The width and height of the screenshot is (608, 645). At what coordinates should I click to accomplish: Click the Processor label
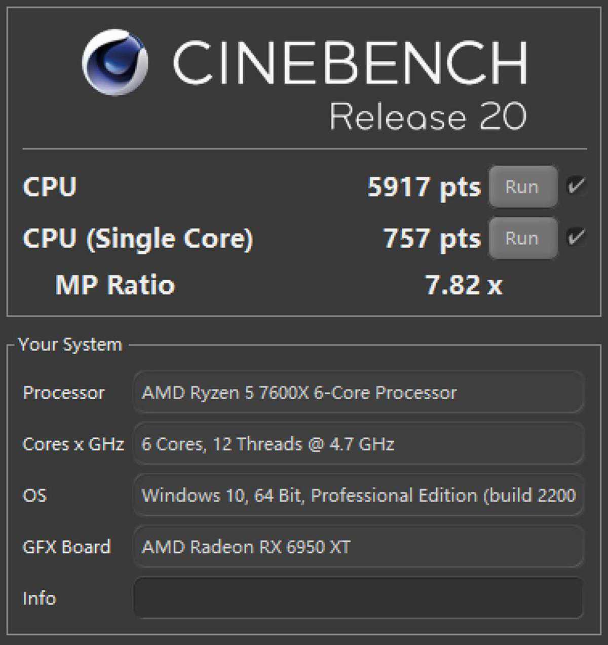coord(64,393)
